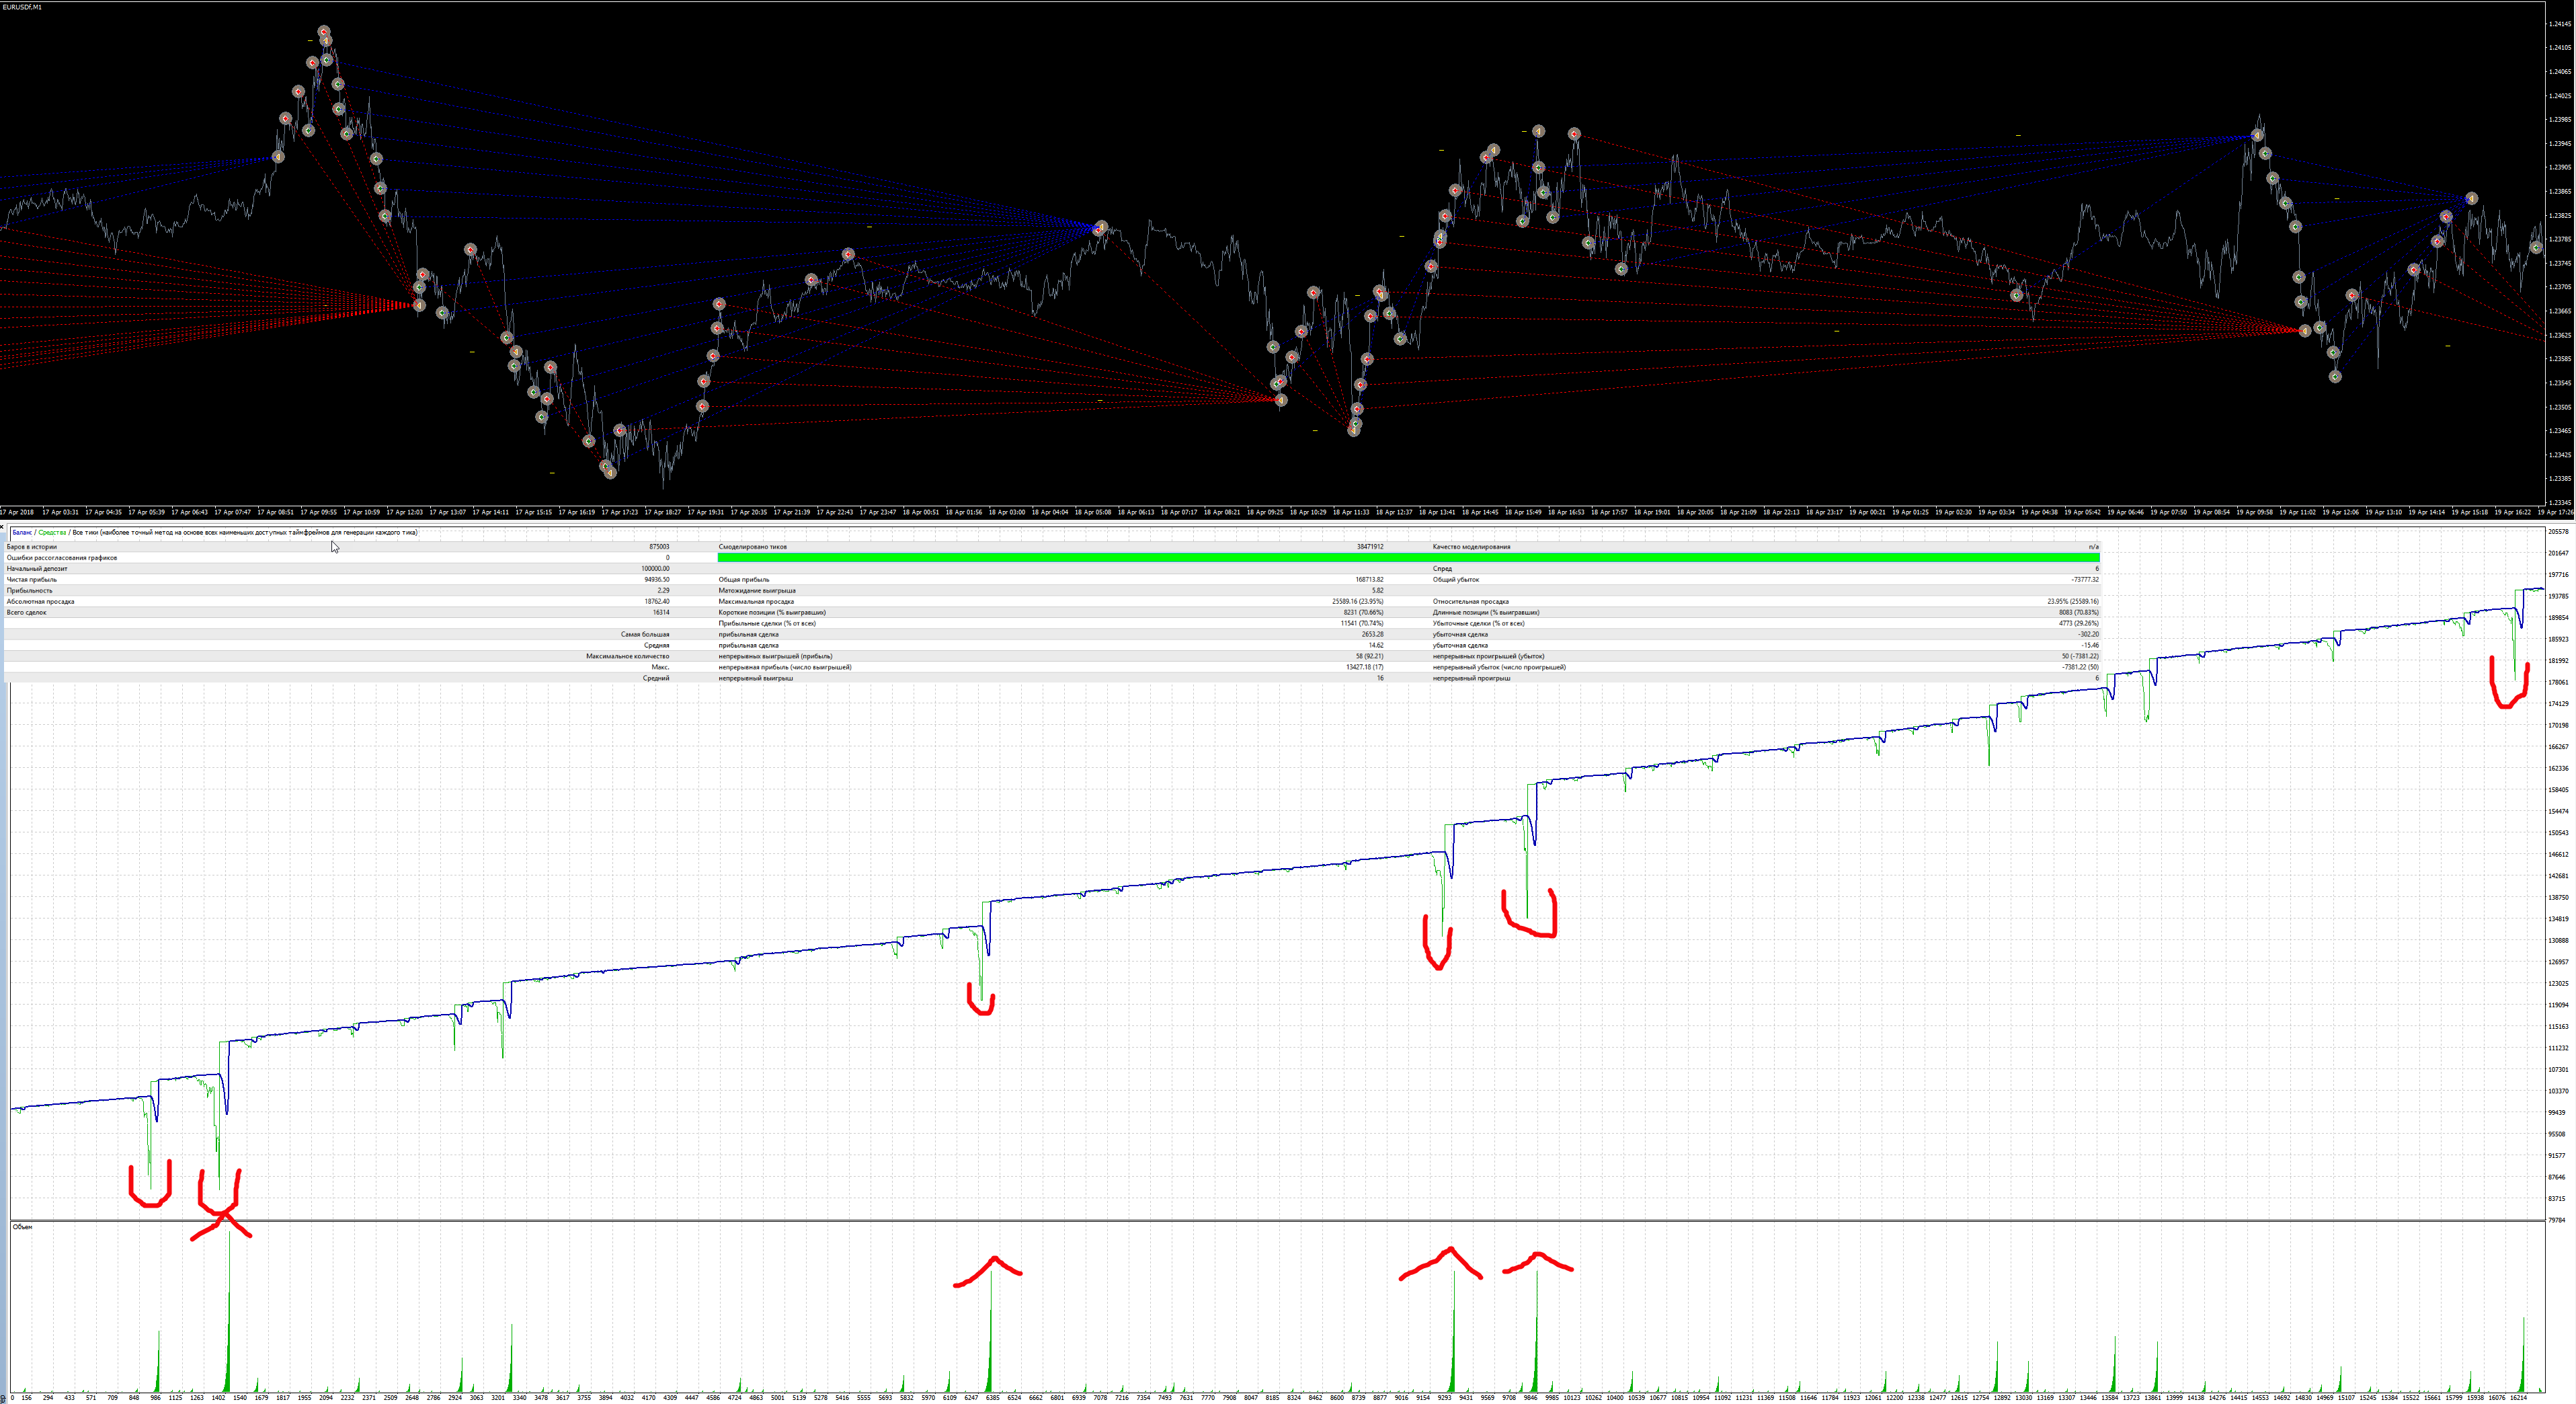Click balance axis value 205578
This screenshot has height=1404, width=2576.
tap(2558, 532)
